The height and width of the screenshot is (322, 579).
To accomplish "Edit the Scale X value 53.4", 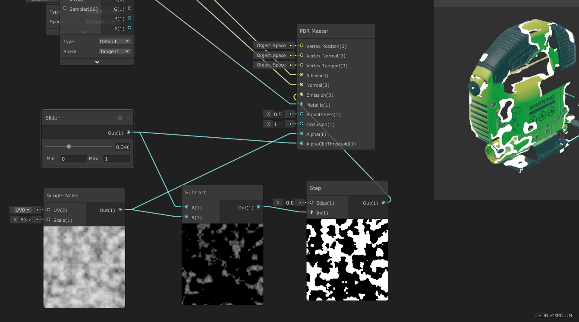I will (x=25, y=220).
